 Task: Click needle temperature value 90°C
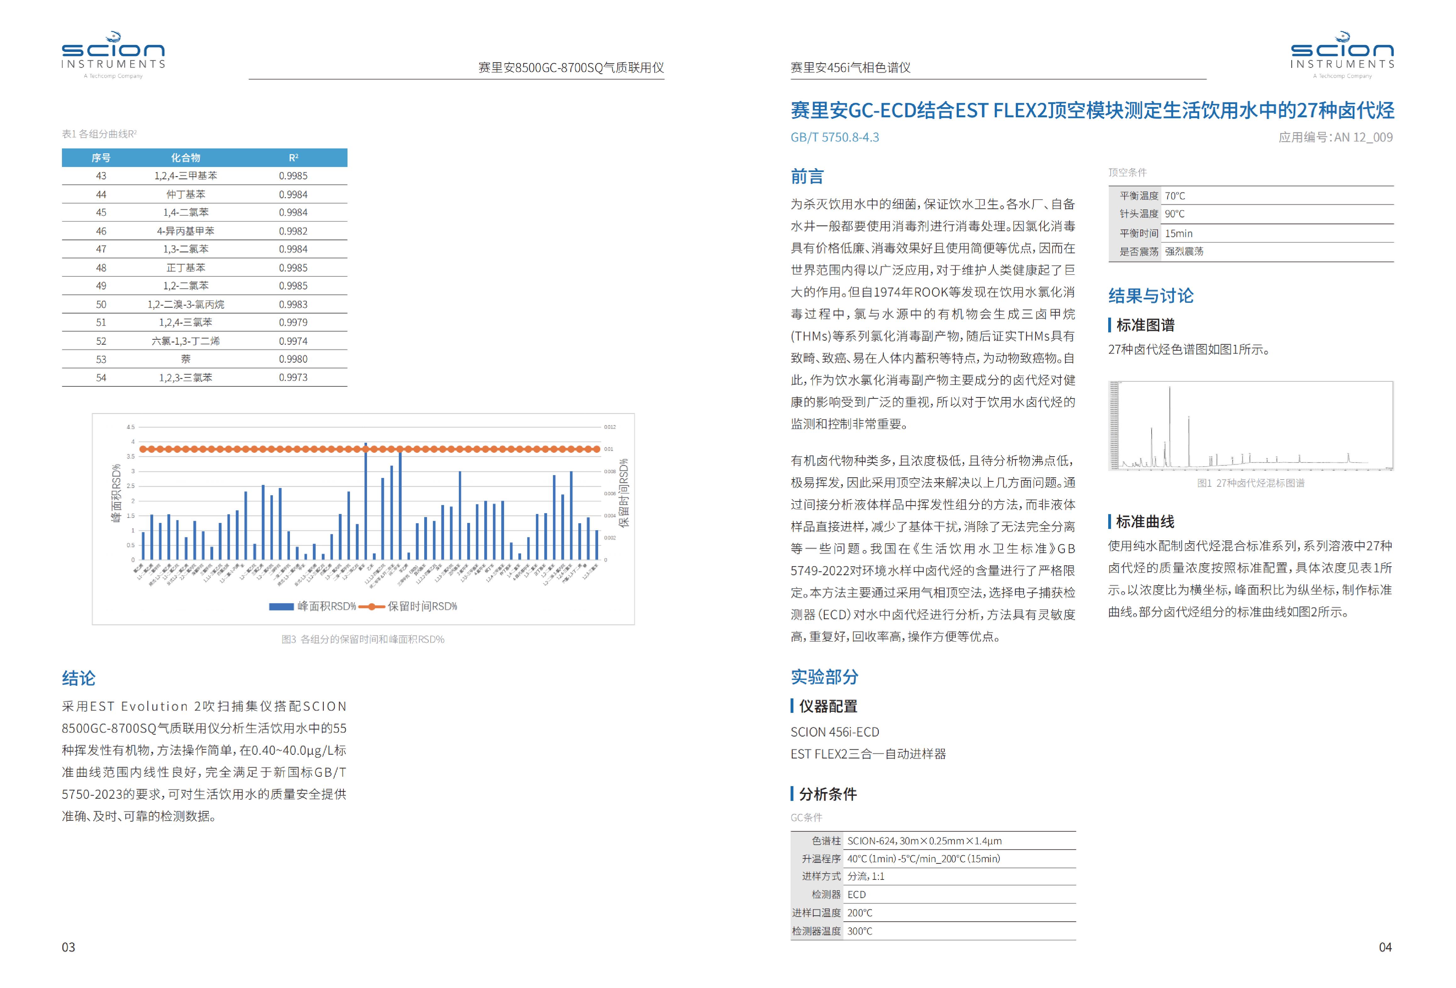pyautogui.click(x=1175, y=214)
